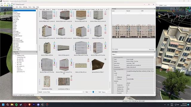Clear the search field with X

pos(84,92)
